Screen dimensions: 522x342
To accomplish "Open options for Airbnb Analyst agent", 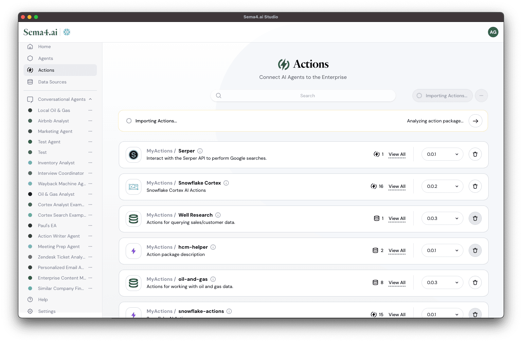I will [x=90, y=121].
